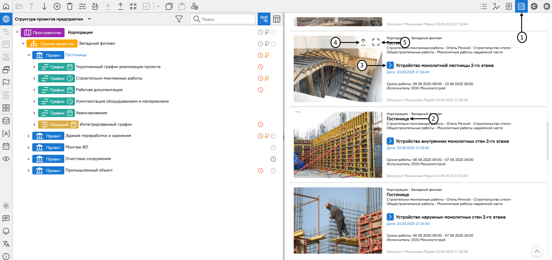Click the notifications bell icon in sidebar
Screen dimensions: 552x260
tap(6, 231)
